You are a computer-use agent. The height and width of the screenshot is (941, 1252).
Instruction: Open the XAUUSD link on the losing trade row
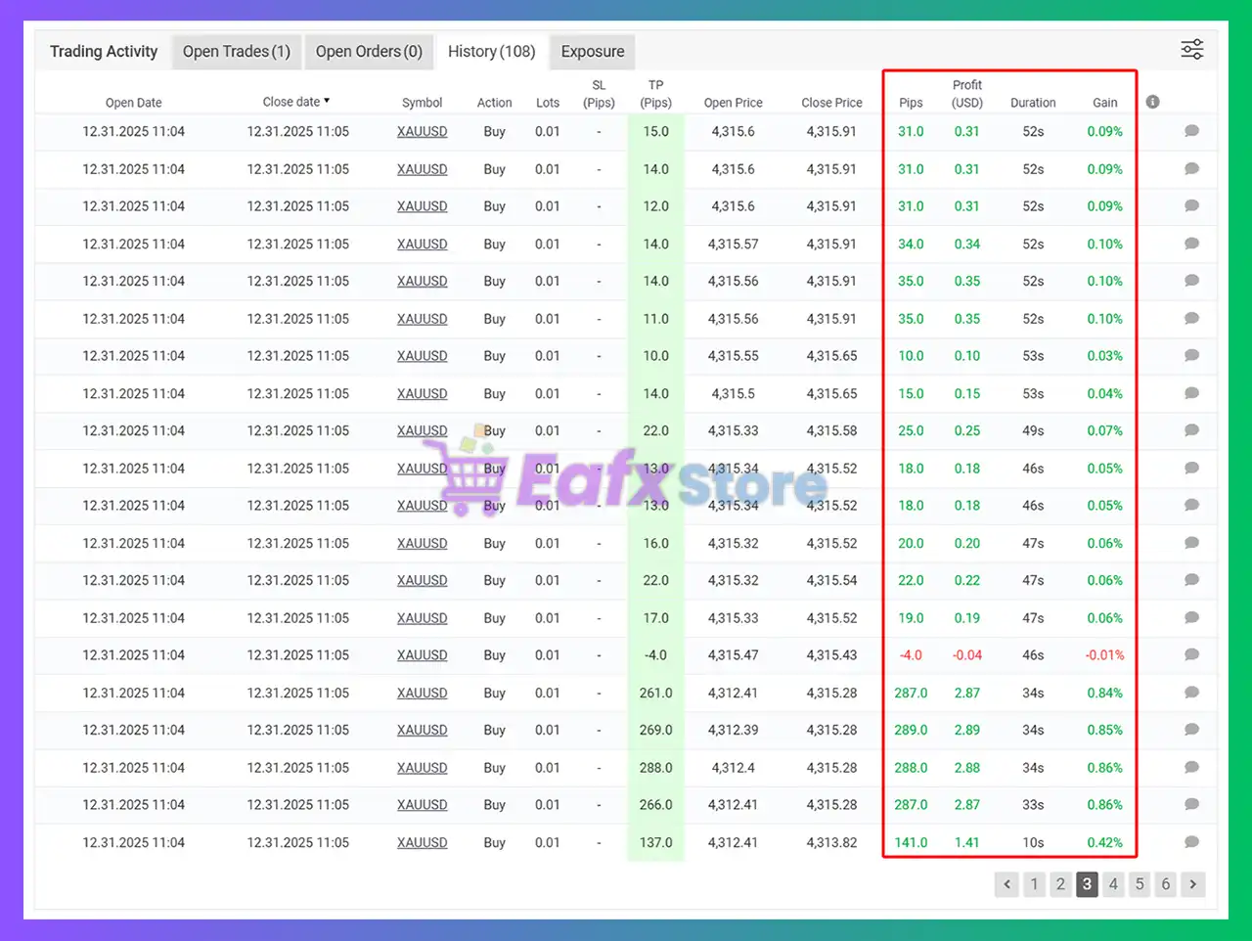point(422,655)
